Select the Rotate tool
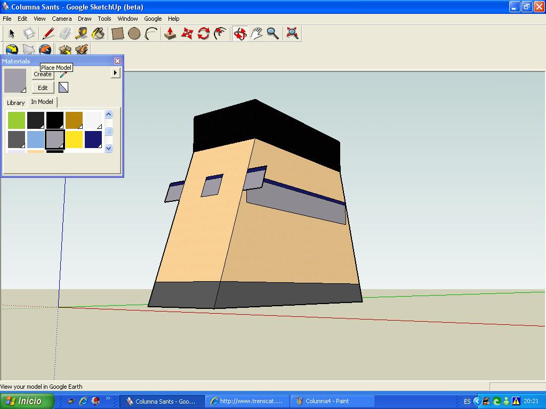Screen dimensions: 546x409 coord(203,34)
